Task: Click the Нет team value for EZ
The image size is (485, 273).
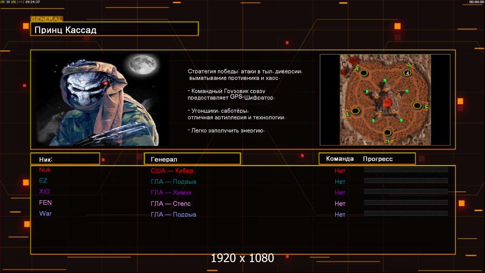Action: point(340,182)
